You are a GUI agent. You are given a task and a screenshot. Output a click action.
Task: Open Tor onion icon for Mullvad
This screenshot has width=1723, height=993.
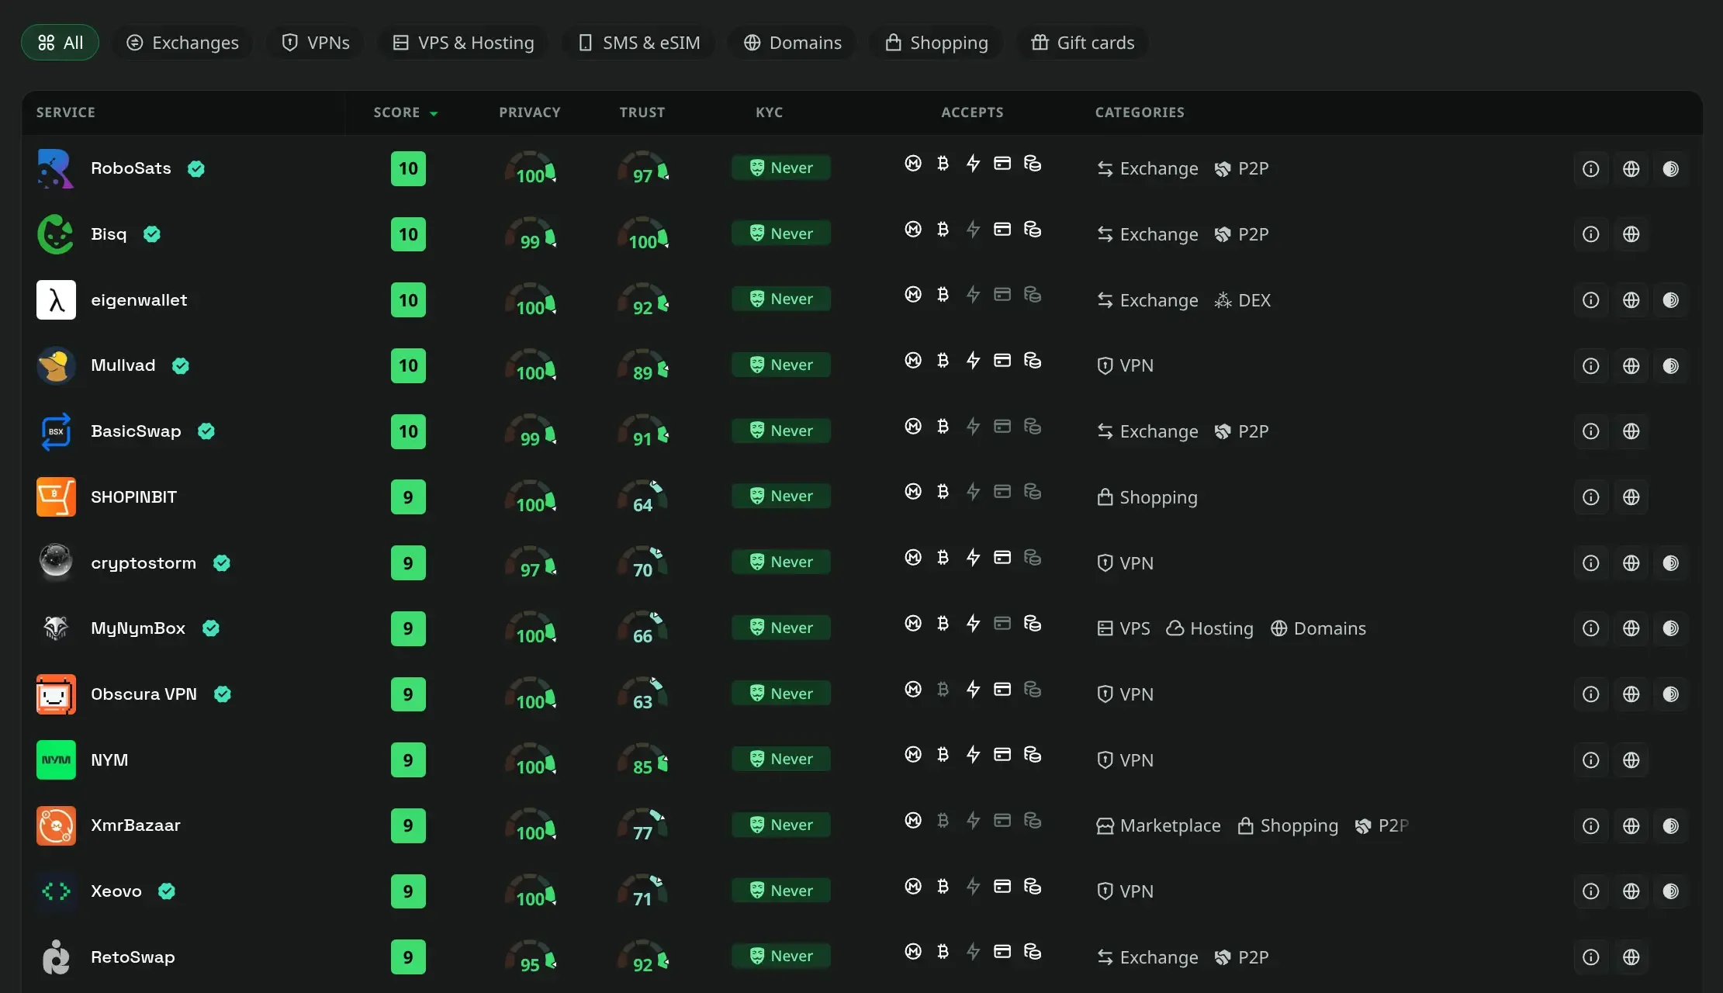1671,365
